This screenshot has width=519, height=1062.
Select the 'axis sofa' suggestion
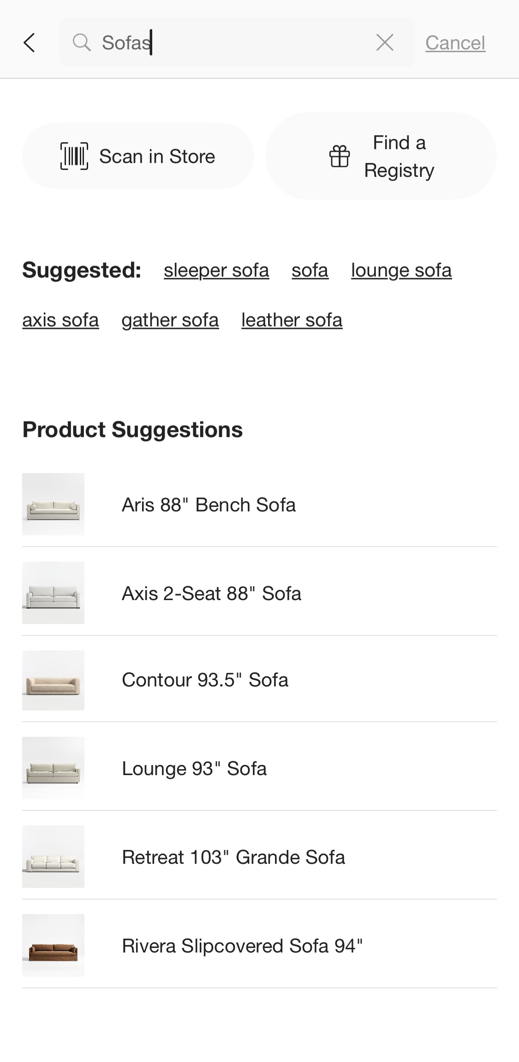[60, 320]
